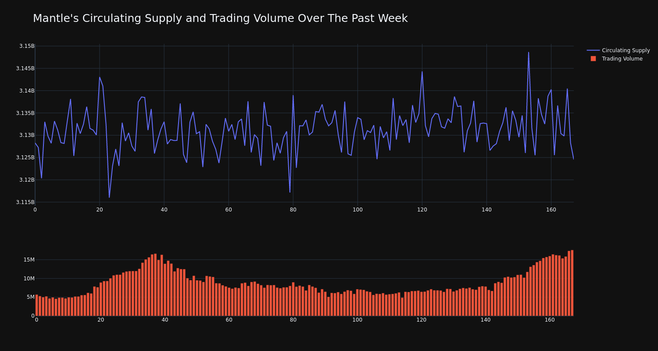Click the lowest supply dip near hour 23
This screenshot has width=658, height=351.
pos(109,197)
